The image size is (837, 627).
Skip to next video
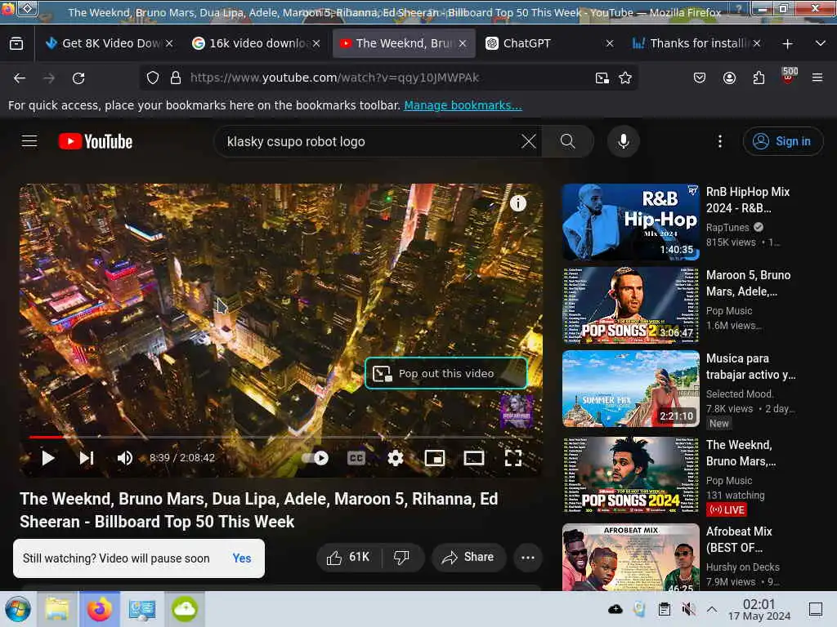[x=87, y=458]
